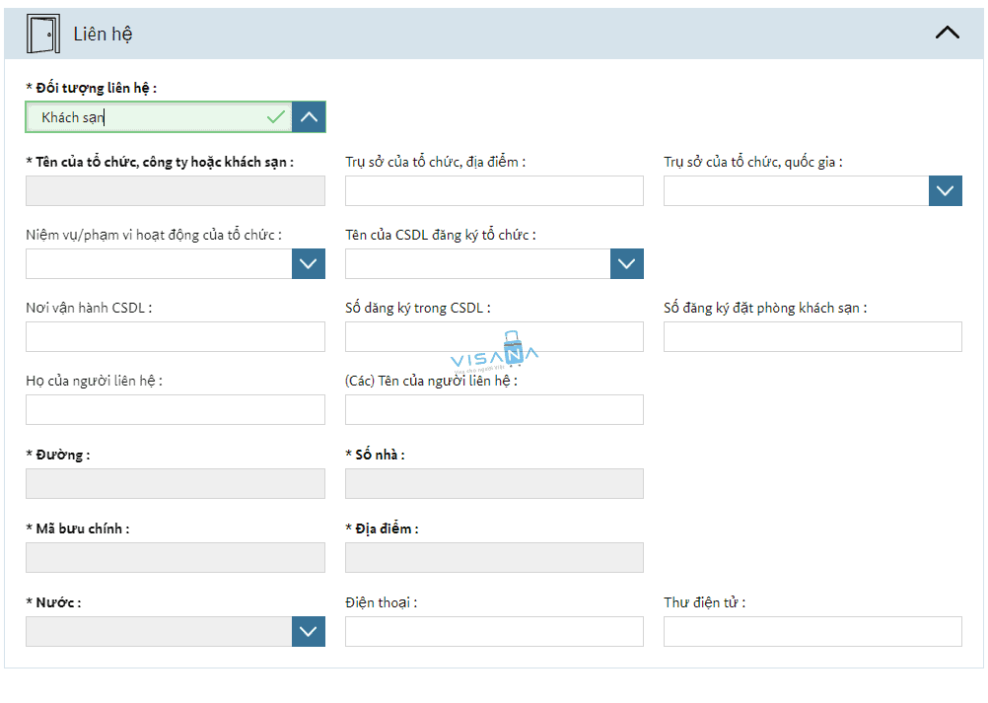Select the Họ của người liên hệ field
Viewport: 988px width, 703px height.
click(176, 410)
